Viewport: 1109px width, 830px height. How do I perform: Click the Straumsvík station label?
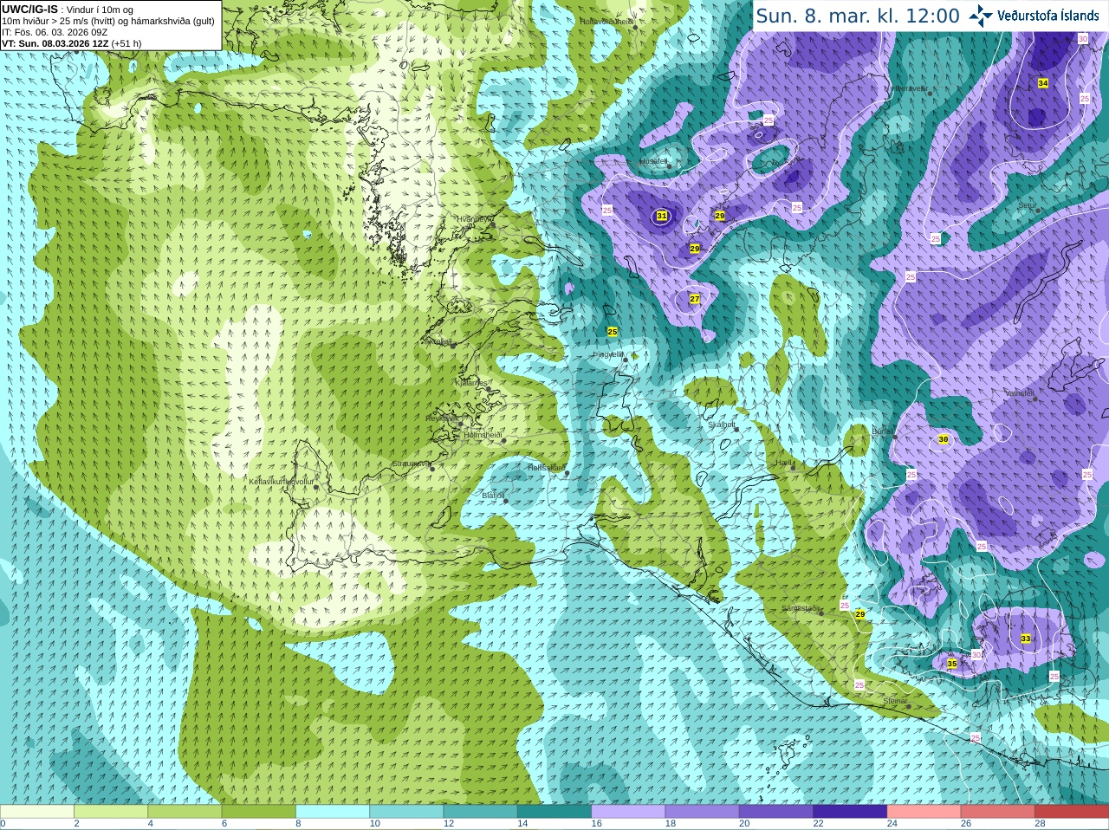pyautogui.click(x=411, y=464)
